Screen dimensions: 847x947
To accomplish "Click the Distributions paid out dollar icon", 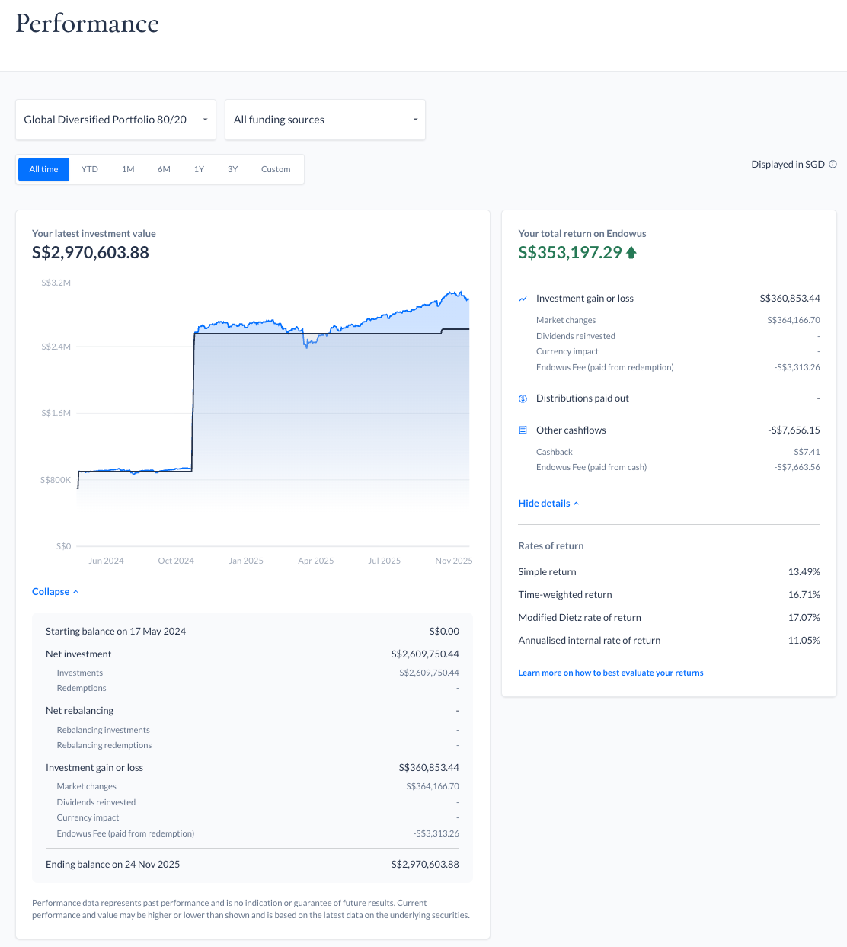I will pos(523,398).
